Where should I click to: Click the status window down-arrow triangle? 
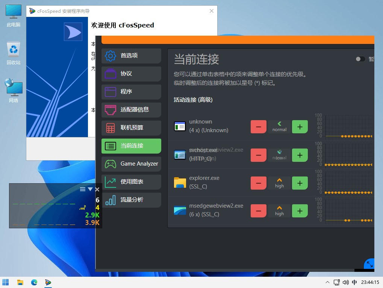[90, 189]
